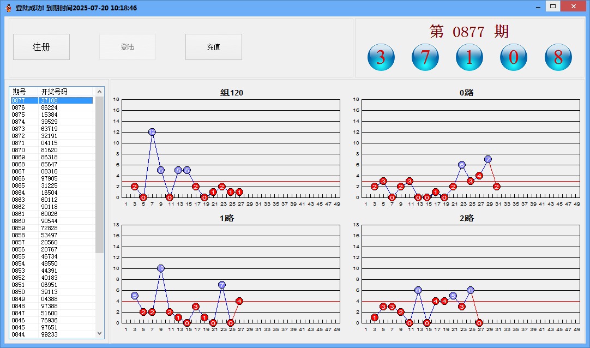Select draw 0870 row with 81620
Viewport: 590px width, 348px height.
pos(52,150)
